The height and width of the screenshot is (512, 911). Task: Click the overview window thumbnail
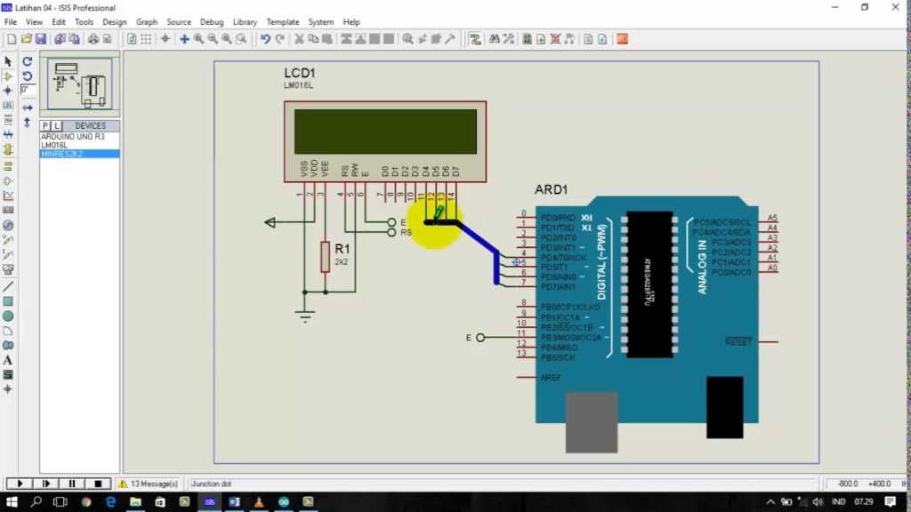pos(79,84)
